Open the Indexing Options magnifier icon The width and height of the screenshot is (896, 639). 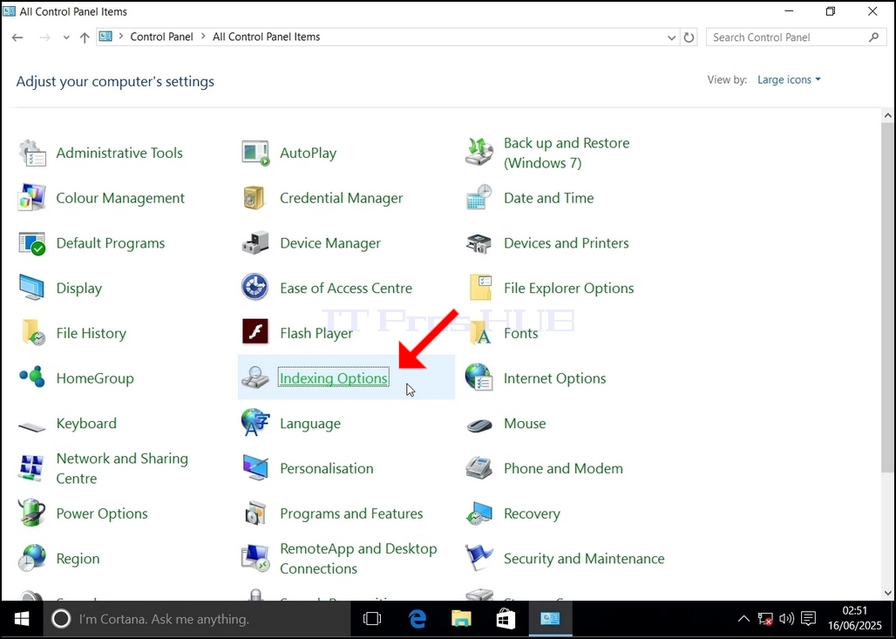coord(255,377)
